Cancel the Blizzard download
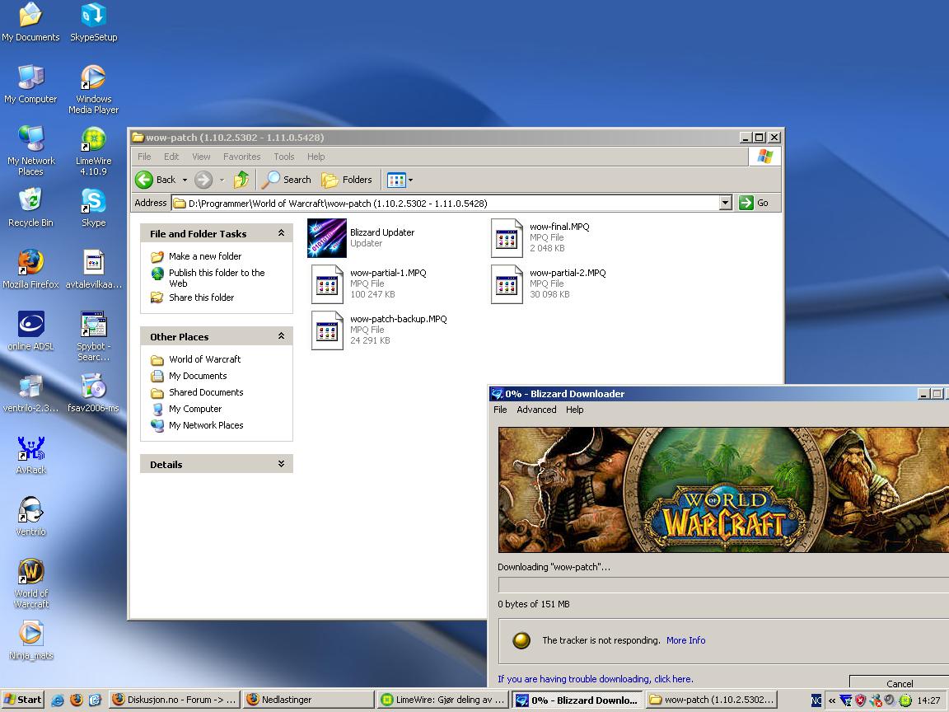 [900, 683]
